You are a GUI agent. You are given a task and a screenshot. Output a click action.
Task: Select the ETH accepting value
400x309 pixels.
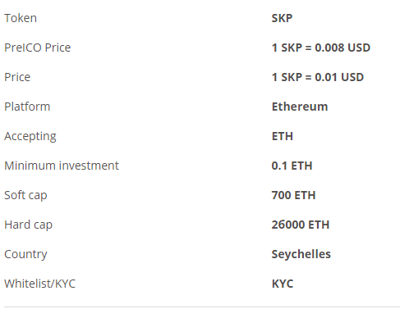click(x=283, y=136)
